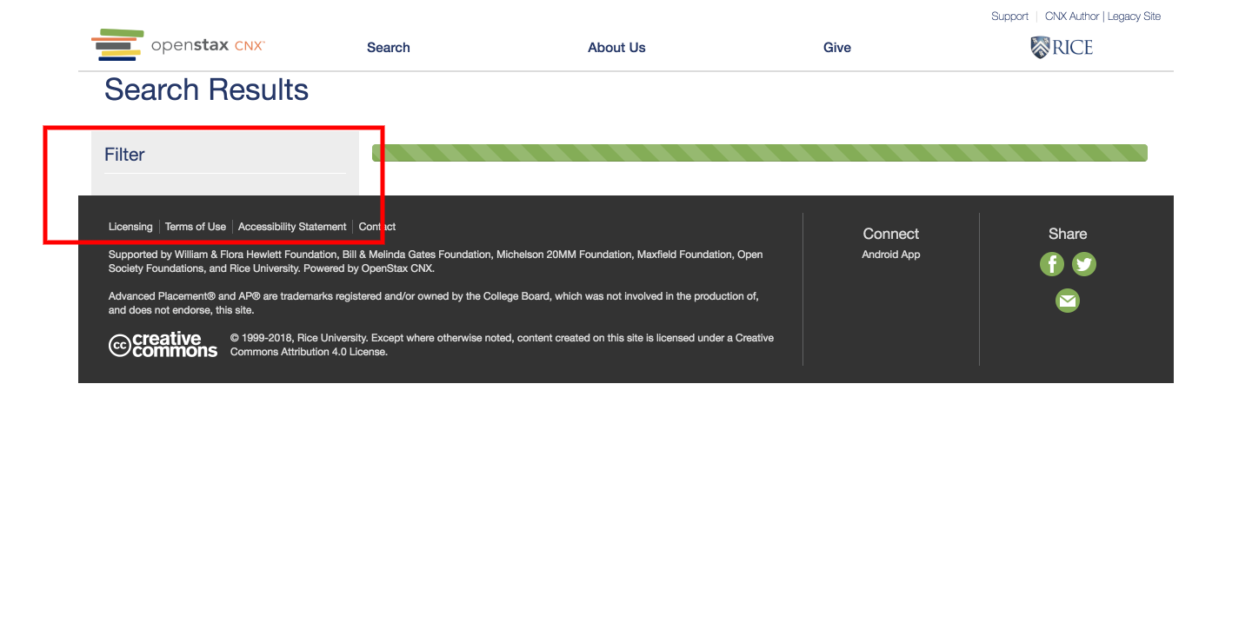
Task: Open the Search navigation item
Action: click(x=388, y=48)
